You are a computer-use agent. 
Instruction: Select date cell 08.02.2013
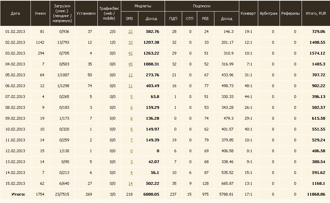coord(15,107)
